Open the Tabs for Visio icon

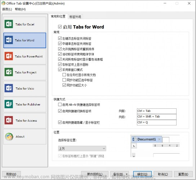click(x=9, y=88)
